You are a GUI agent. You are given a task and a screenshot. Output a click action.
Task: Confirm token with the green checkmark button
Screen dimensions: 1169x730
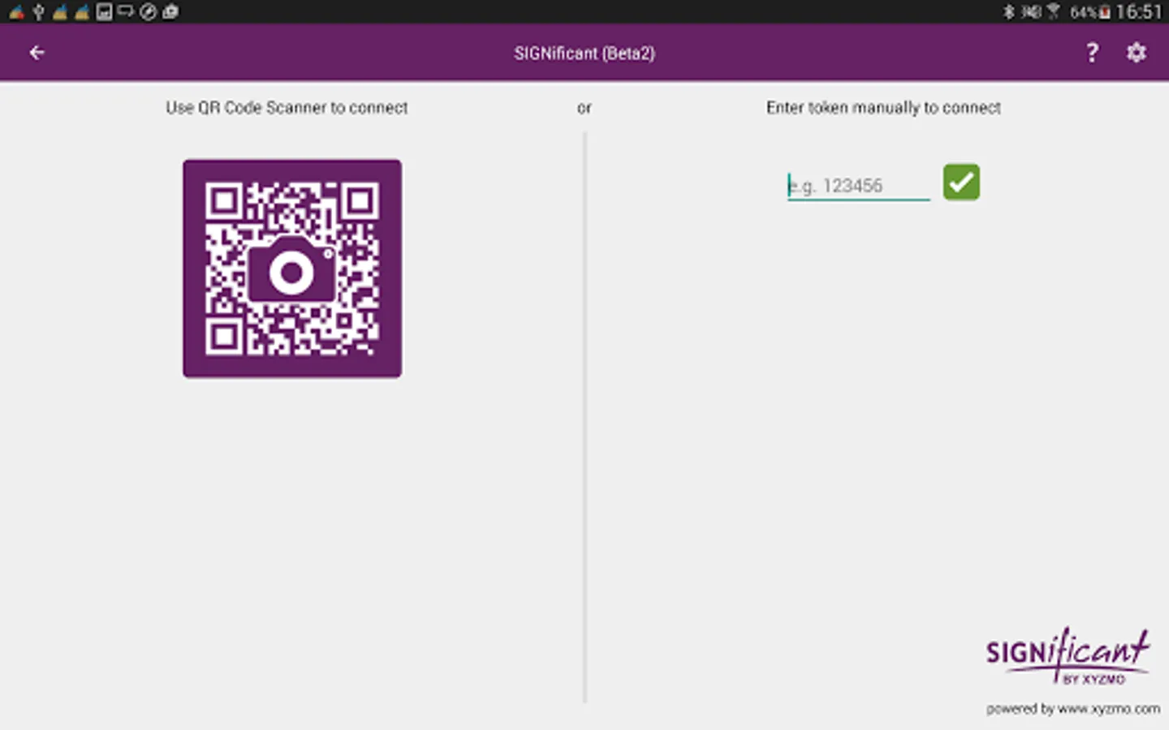[x=961, y=182]
